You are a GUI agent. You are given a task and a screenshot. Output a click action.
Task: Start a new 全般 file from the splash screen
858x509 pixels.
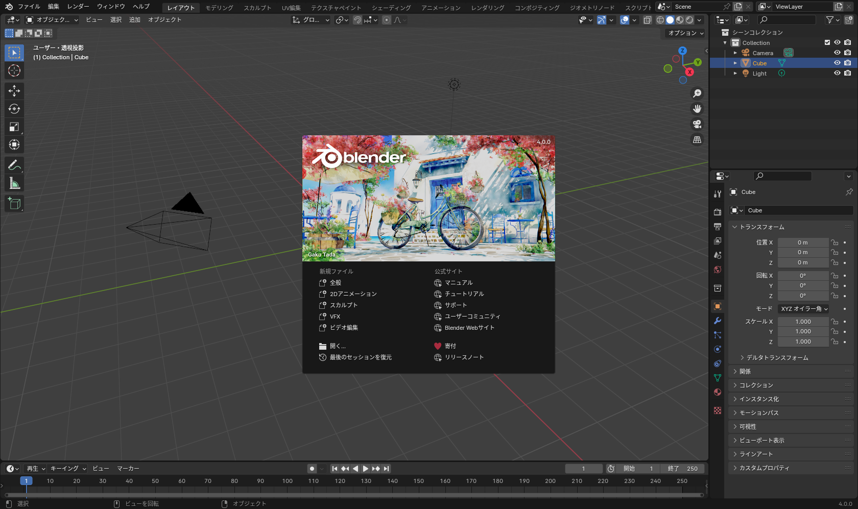pyautogui.click(x=336, y=282)
